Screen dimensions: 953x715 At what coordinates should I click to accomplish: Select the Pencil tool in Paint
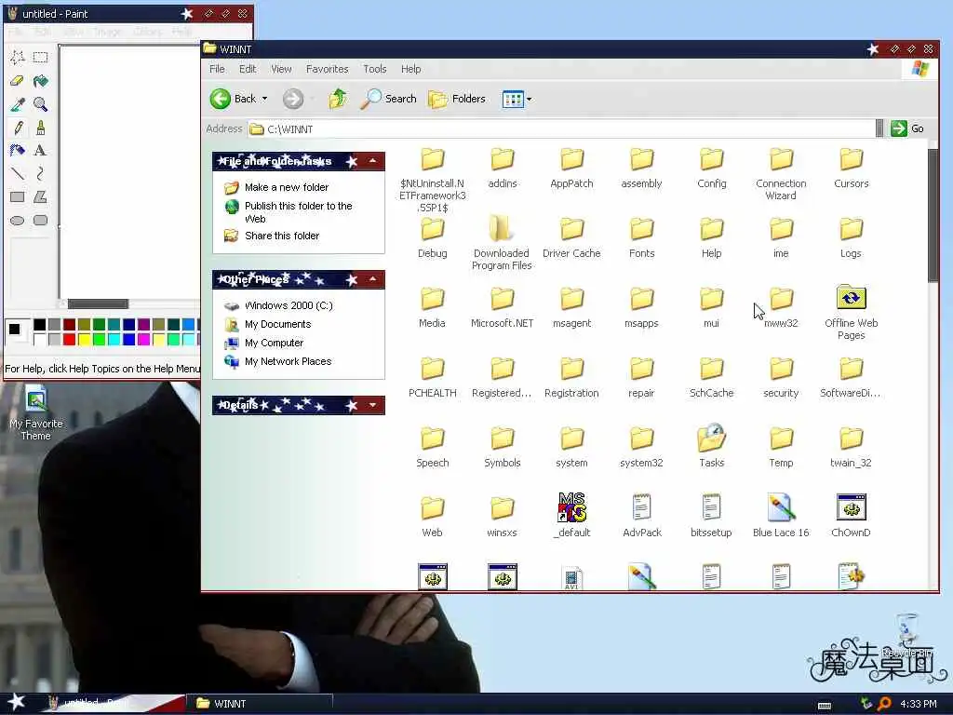point(18,128)
